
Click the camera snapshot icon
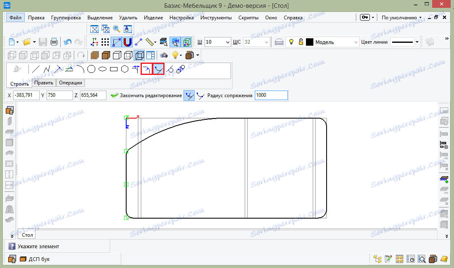[x=164, y=55]
